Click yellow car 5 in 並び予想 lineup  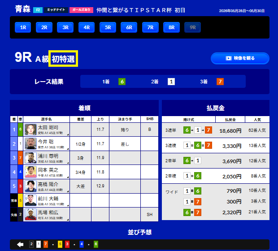[60, 244]
